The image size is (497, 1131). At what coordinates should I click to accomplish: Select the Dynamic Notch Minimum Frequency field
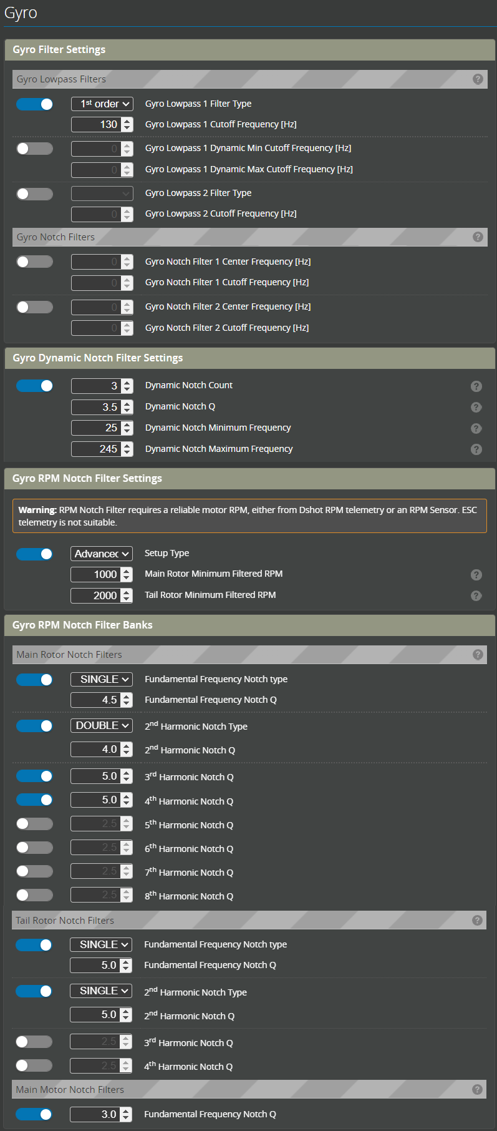97,428
